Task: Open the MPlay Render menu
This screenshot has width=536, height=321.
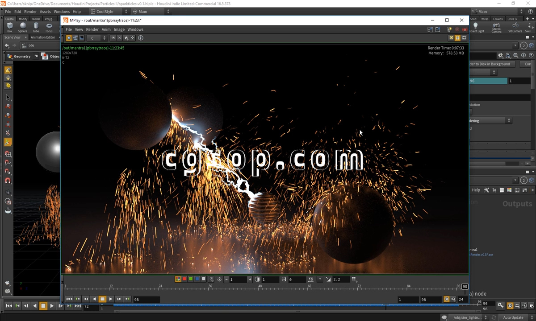Action: click(92, 29)
